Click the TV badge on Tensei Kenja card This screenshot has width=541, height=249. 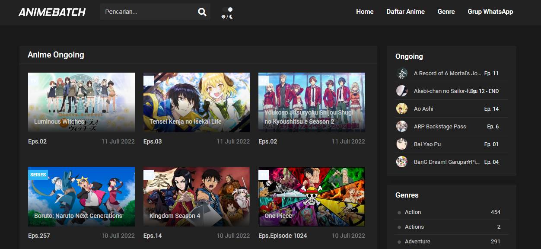point(149,80)
